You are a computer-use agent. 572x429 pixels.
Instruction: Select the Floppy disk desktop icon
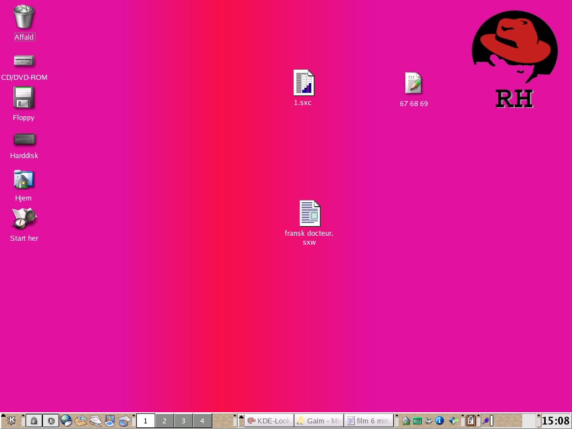click(23, 97)
